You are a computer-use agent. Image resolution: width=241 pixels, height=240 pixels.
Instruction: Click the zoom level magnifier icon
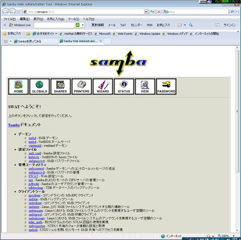tap(219, 236)
